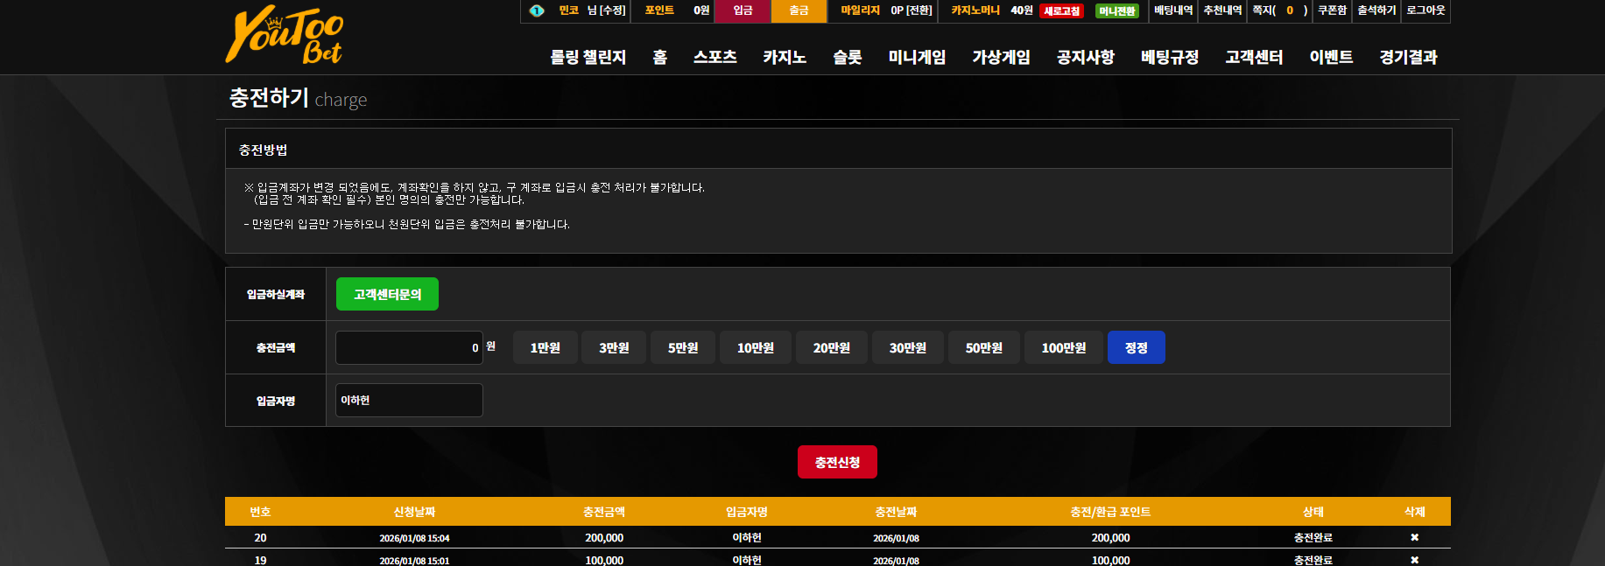
Task: Open the 입금 deposit tab
Action: tap(743, 10)
